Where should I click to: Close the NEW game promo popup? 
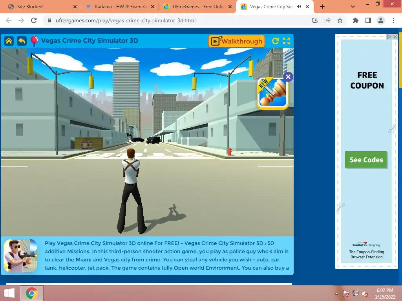click(288, 77)
